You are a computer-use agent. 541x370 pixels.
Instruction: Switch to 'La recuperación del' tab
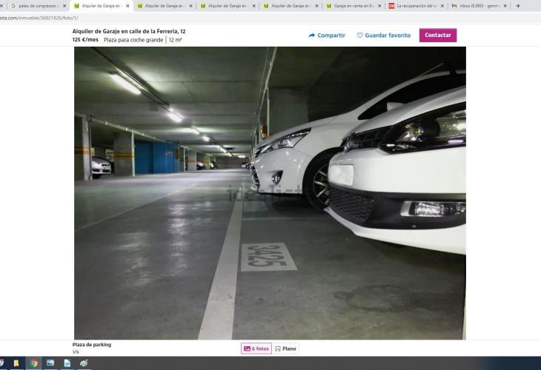point(414,5)
